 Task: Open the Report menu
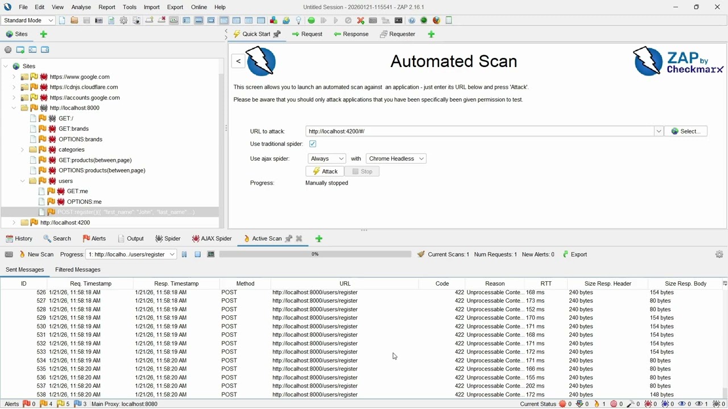pos(107,7)
